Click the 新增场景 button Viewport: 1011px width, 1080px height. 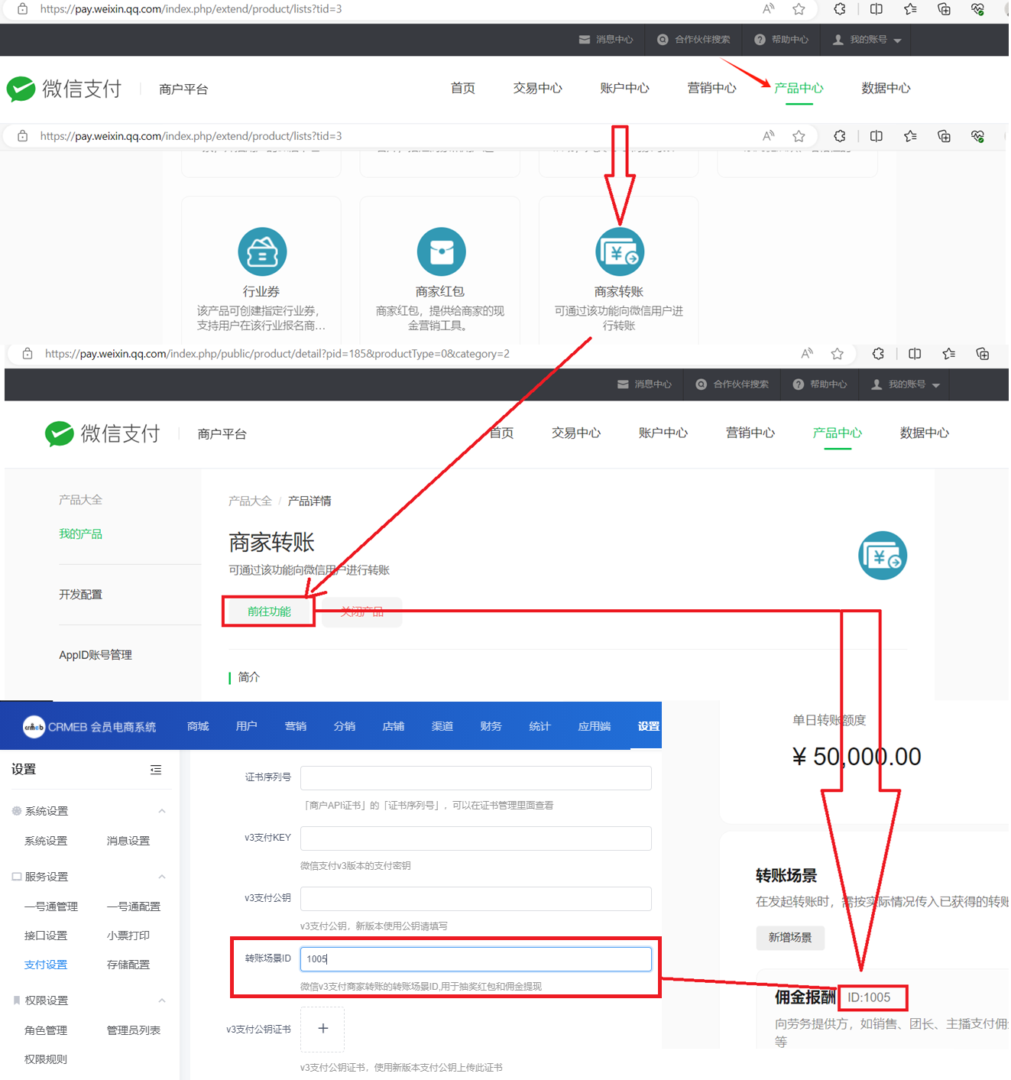coord(790,937)
